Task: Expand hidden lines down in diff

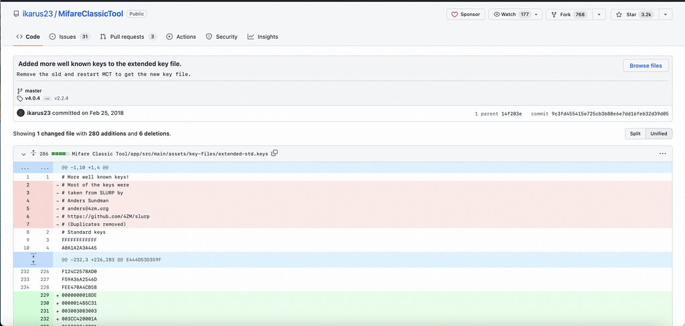Action: (x=33, y=256)
